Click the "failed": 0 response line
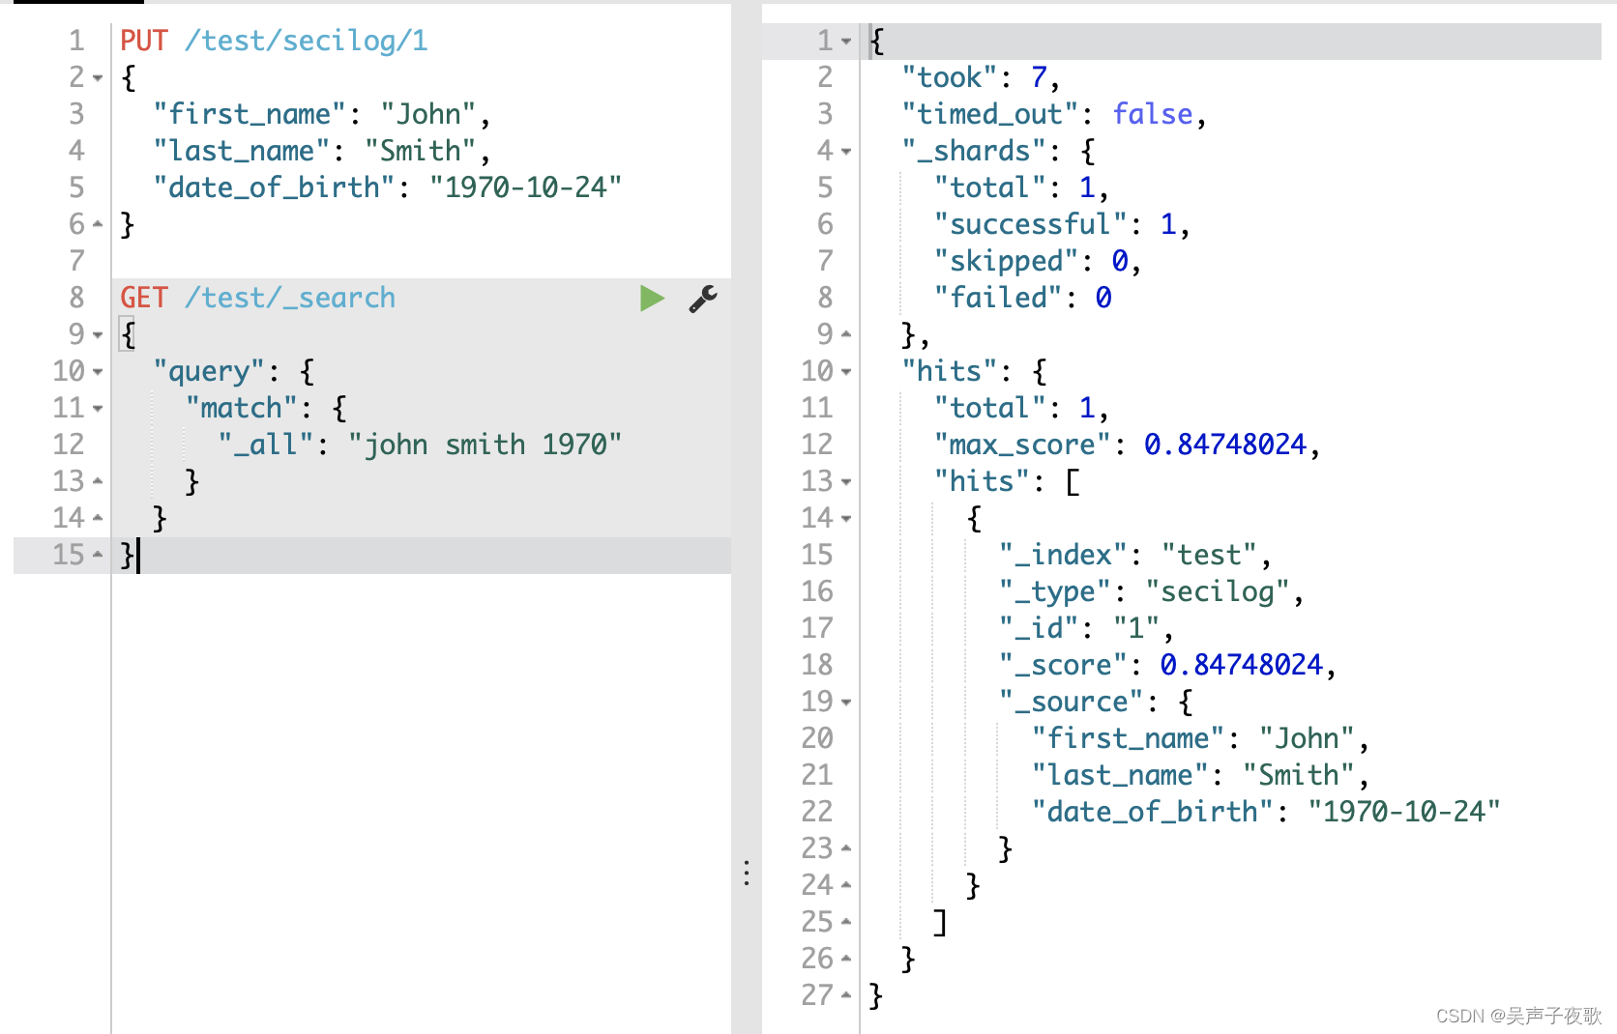This screenshot has height=1034, width=1617. (x=1022, y=298)
